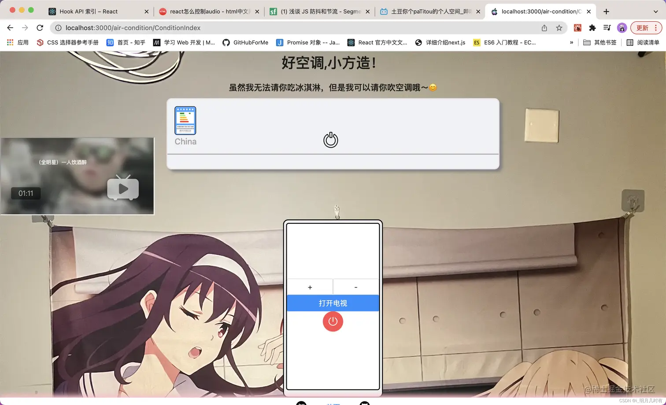Open CSS 选择器参考手册 bookmark
The width and height of the screenshot is (666, 405).
pyautogui.click(x=67, y=42)
